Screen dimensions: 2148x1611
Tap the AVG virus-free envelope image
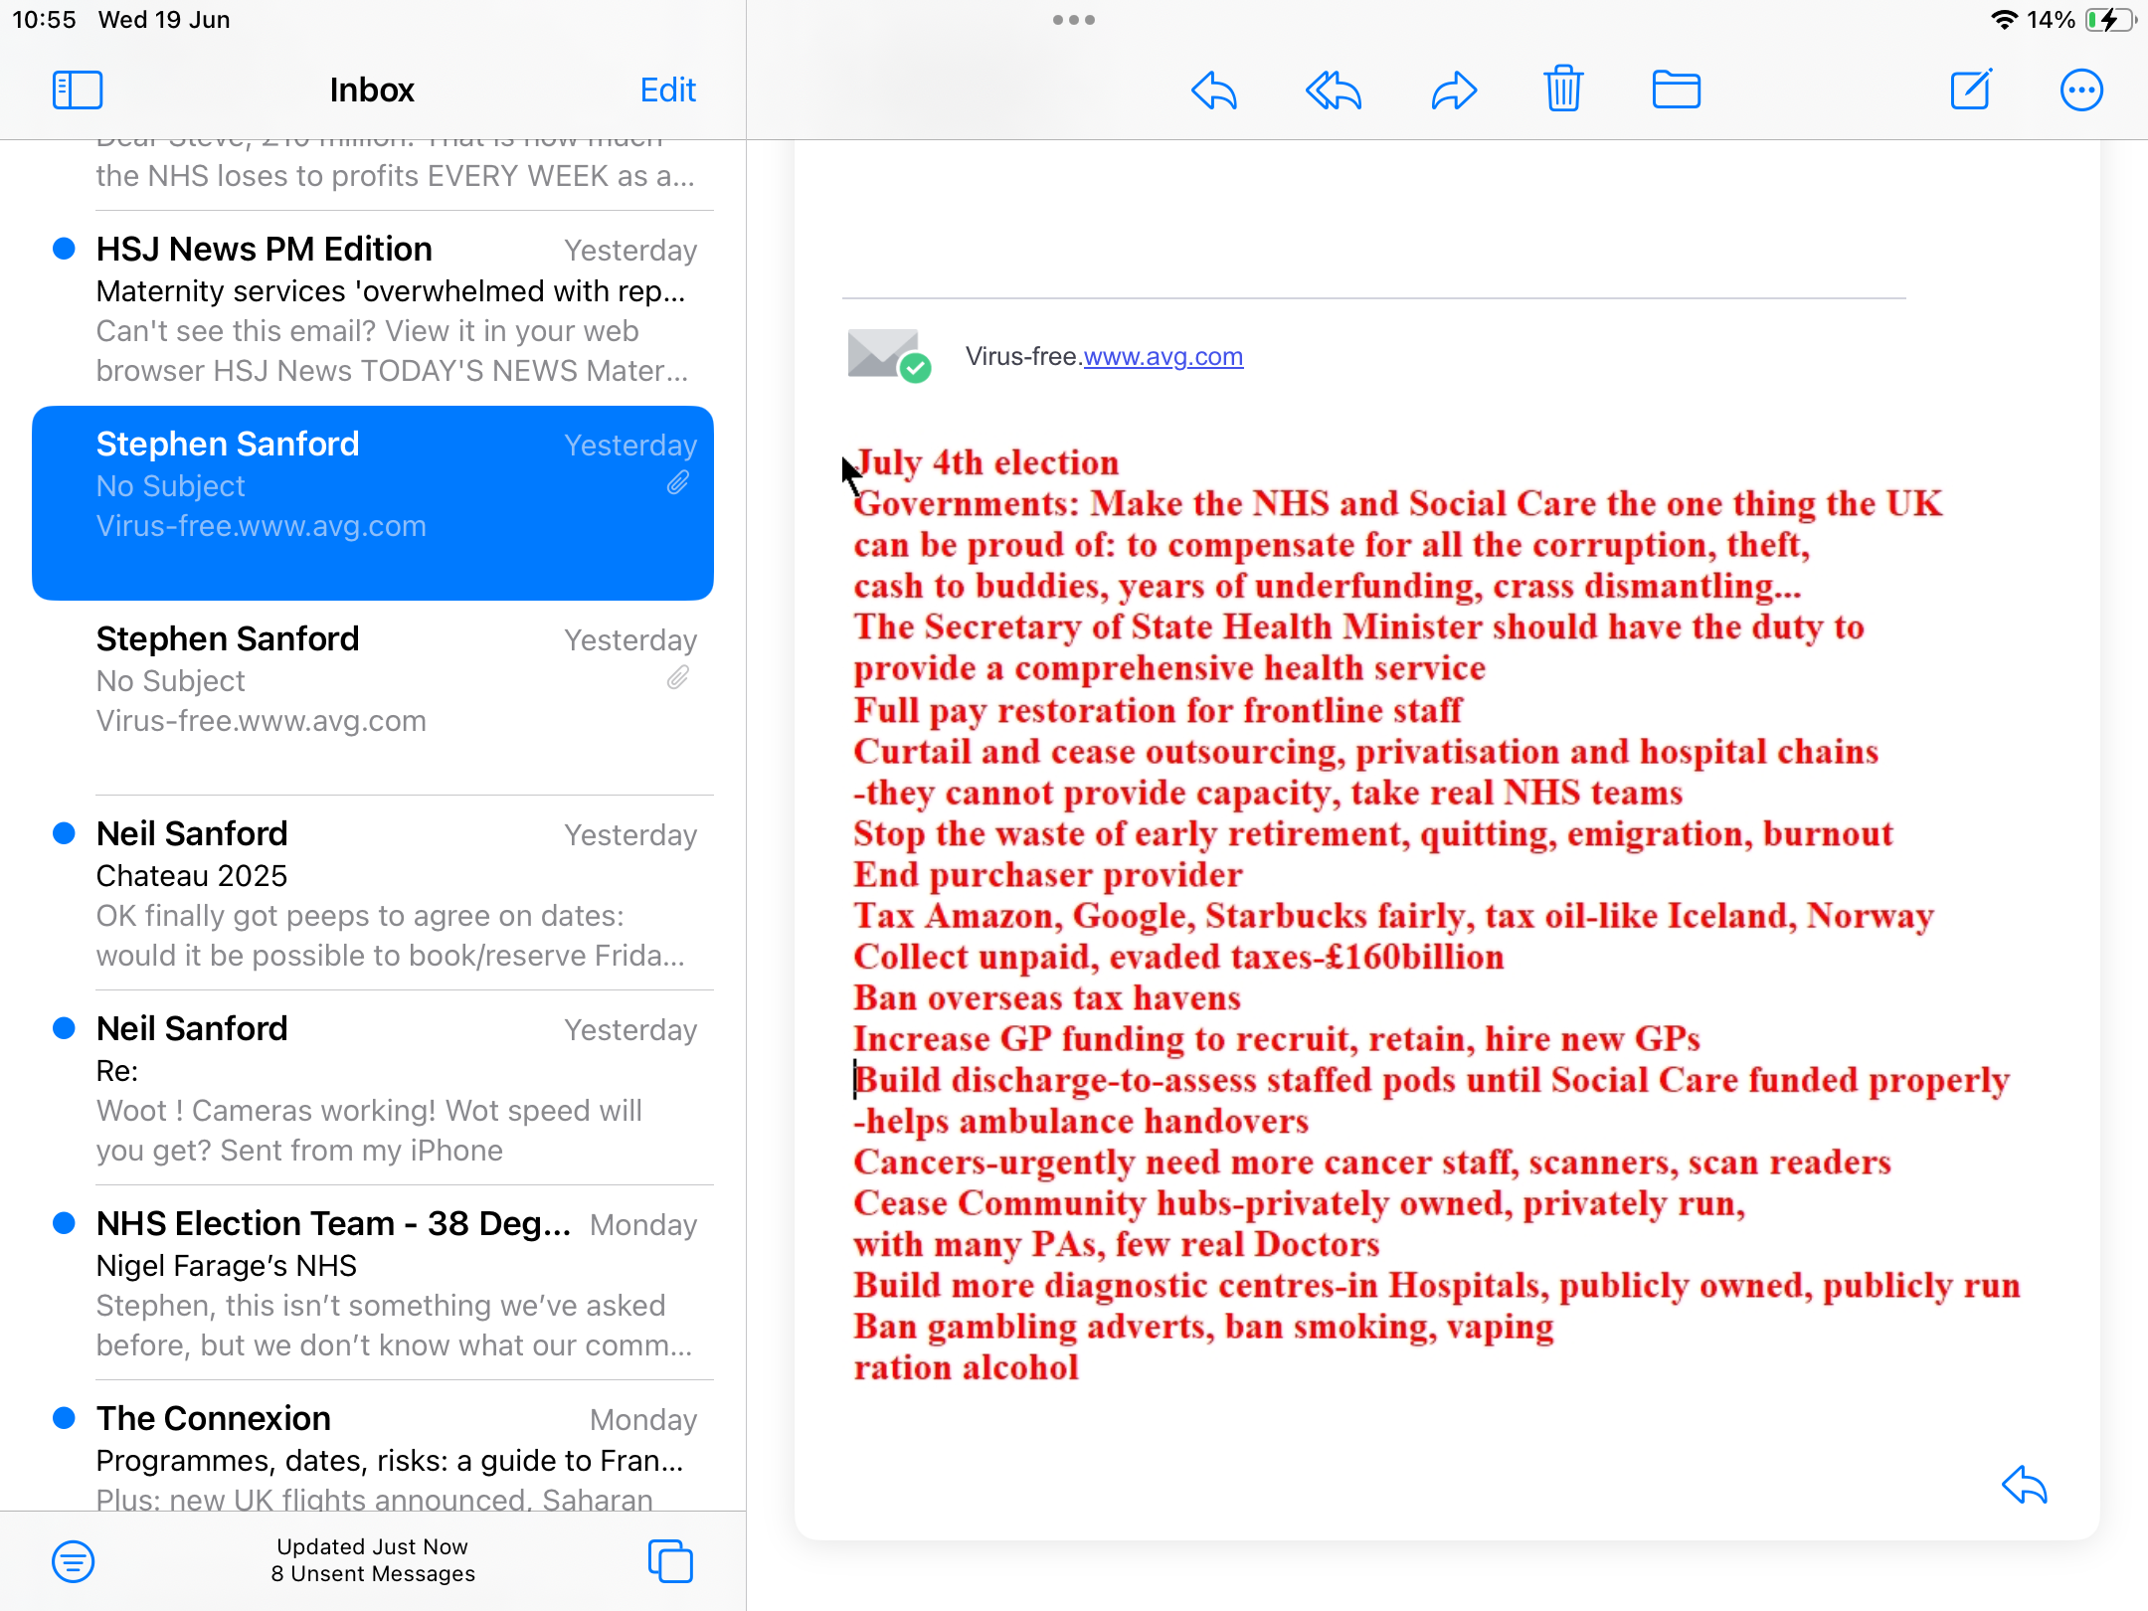pyautogui.click(x=888, y=355)
